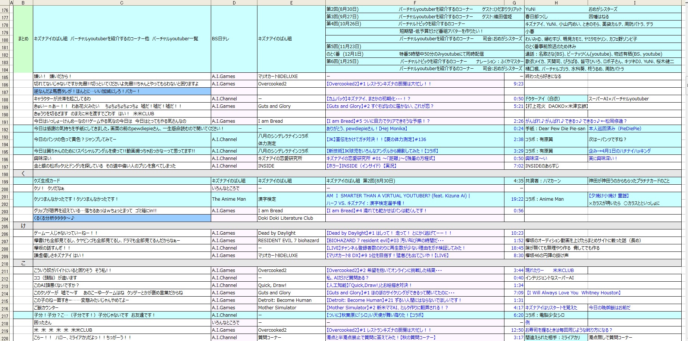Screen dimensions: 688x341
Task: Select row 210 header
Action: pos(5,263)
